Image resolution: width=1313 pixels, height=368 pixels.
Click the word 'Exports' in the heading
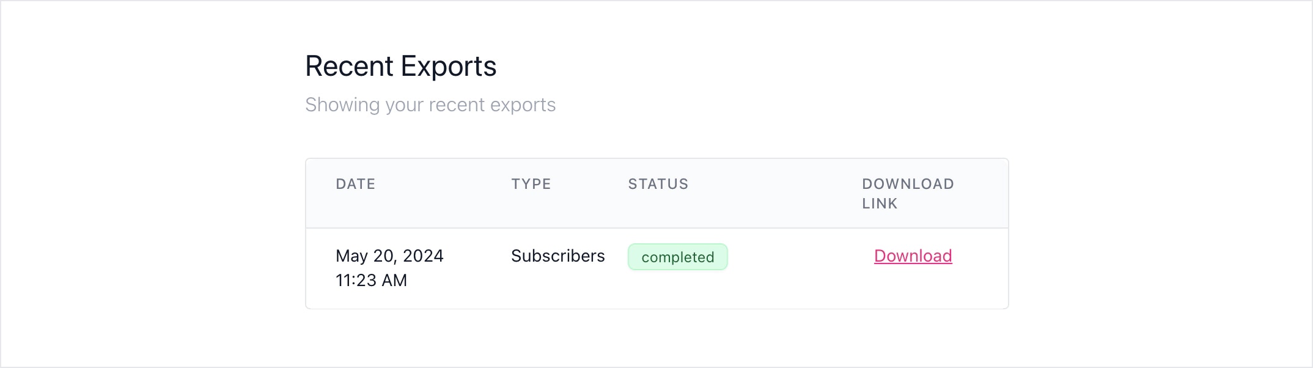(449, 66)
